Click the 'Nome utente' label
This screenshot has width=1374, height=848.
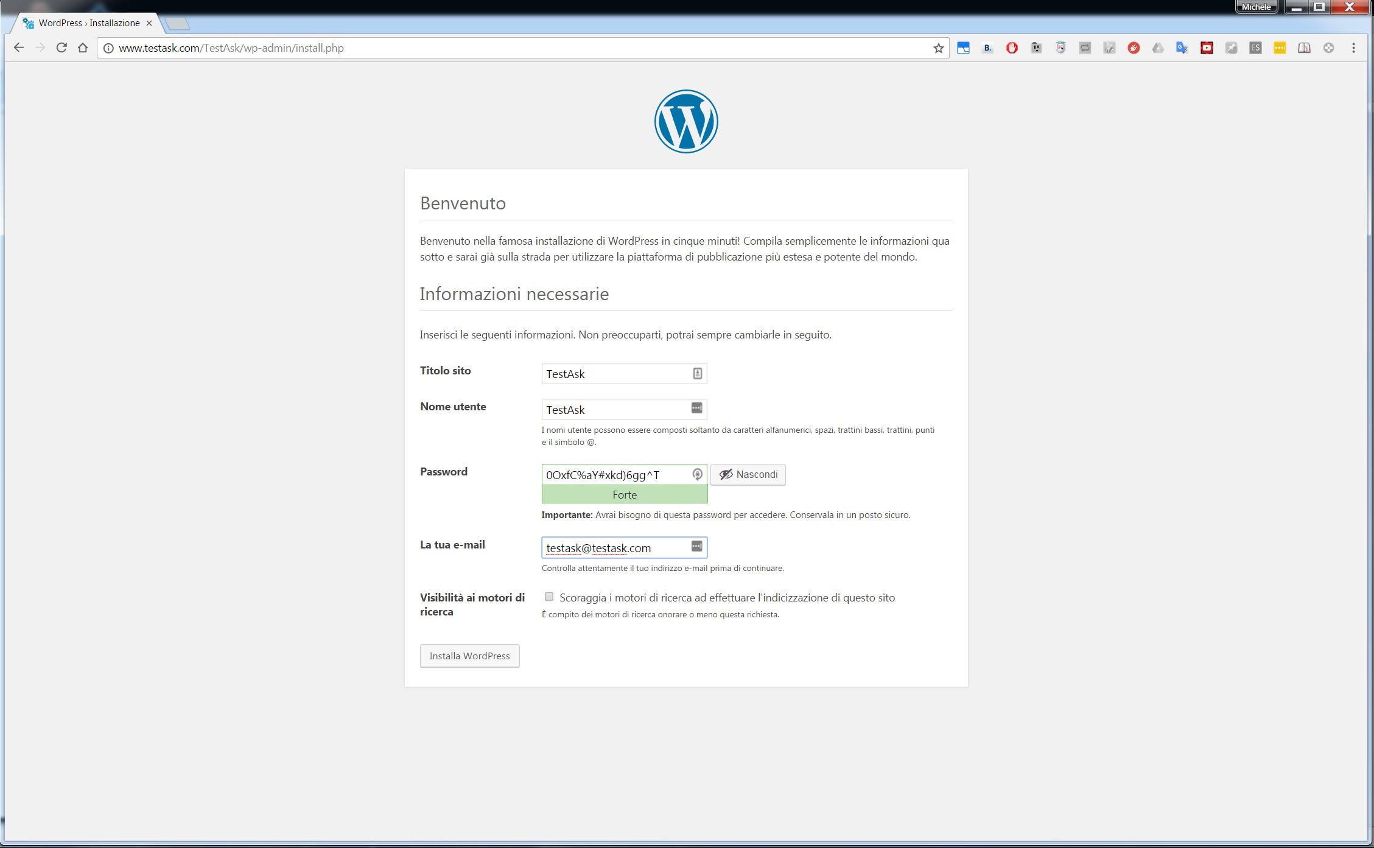[x=453, y=406]
